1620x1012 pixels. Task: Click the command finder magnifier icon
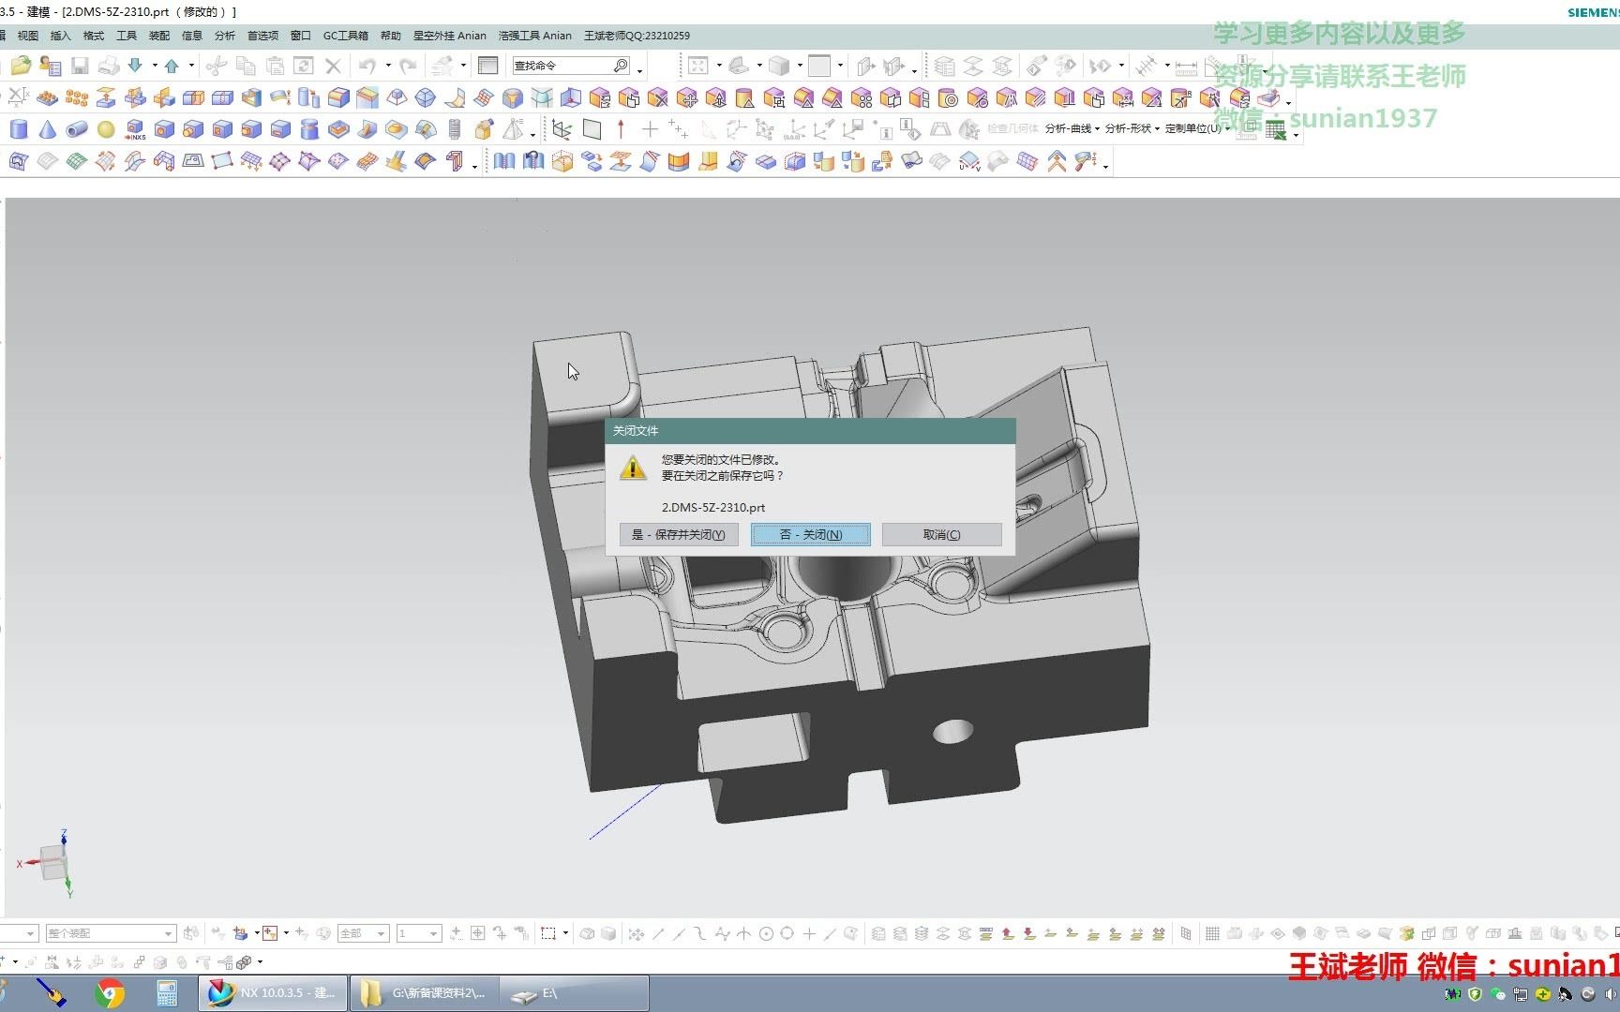621,66
